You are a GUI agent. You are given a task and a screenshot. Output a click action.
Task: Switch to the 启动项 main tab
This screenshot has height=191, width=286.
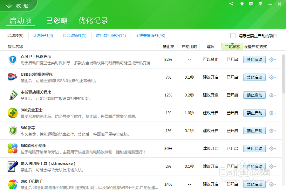click(x=21, y=20)
